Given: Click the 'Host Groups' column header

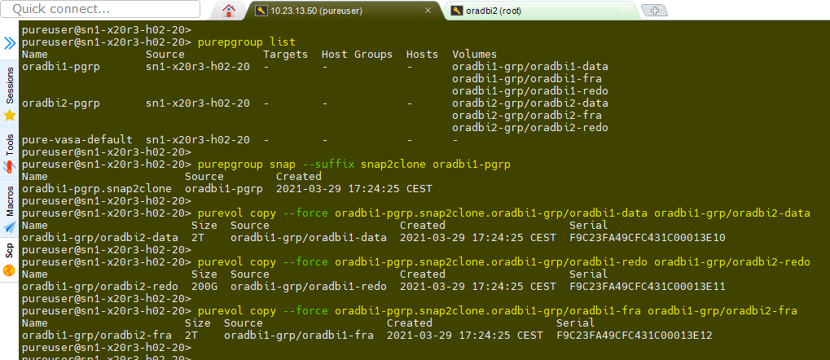Looking at the screenshot, I should tap(357, 54).
